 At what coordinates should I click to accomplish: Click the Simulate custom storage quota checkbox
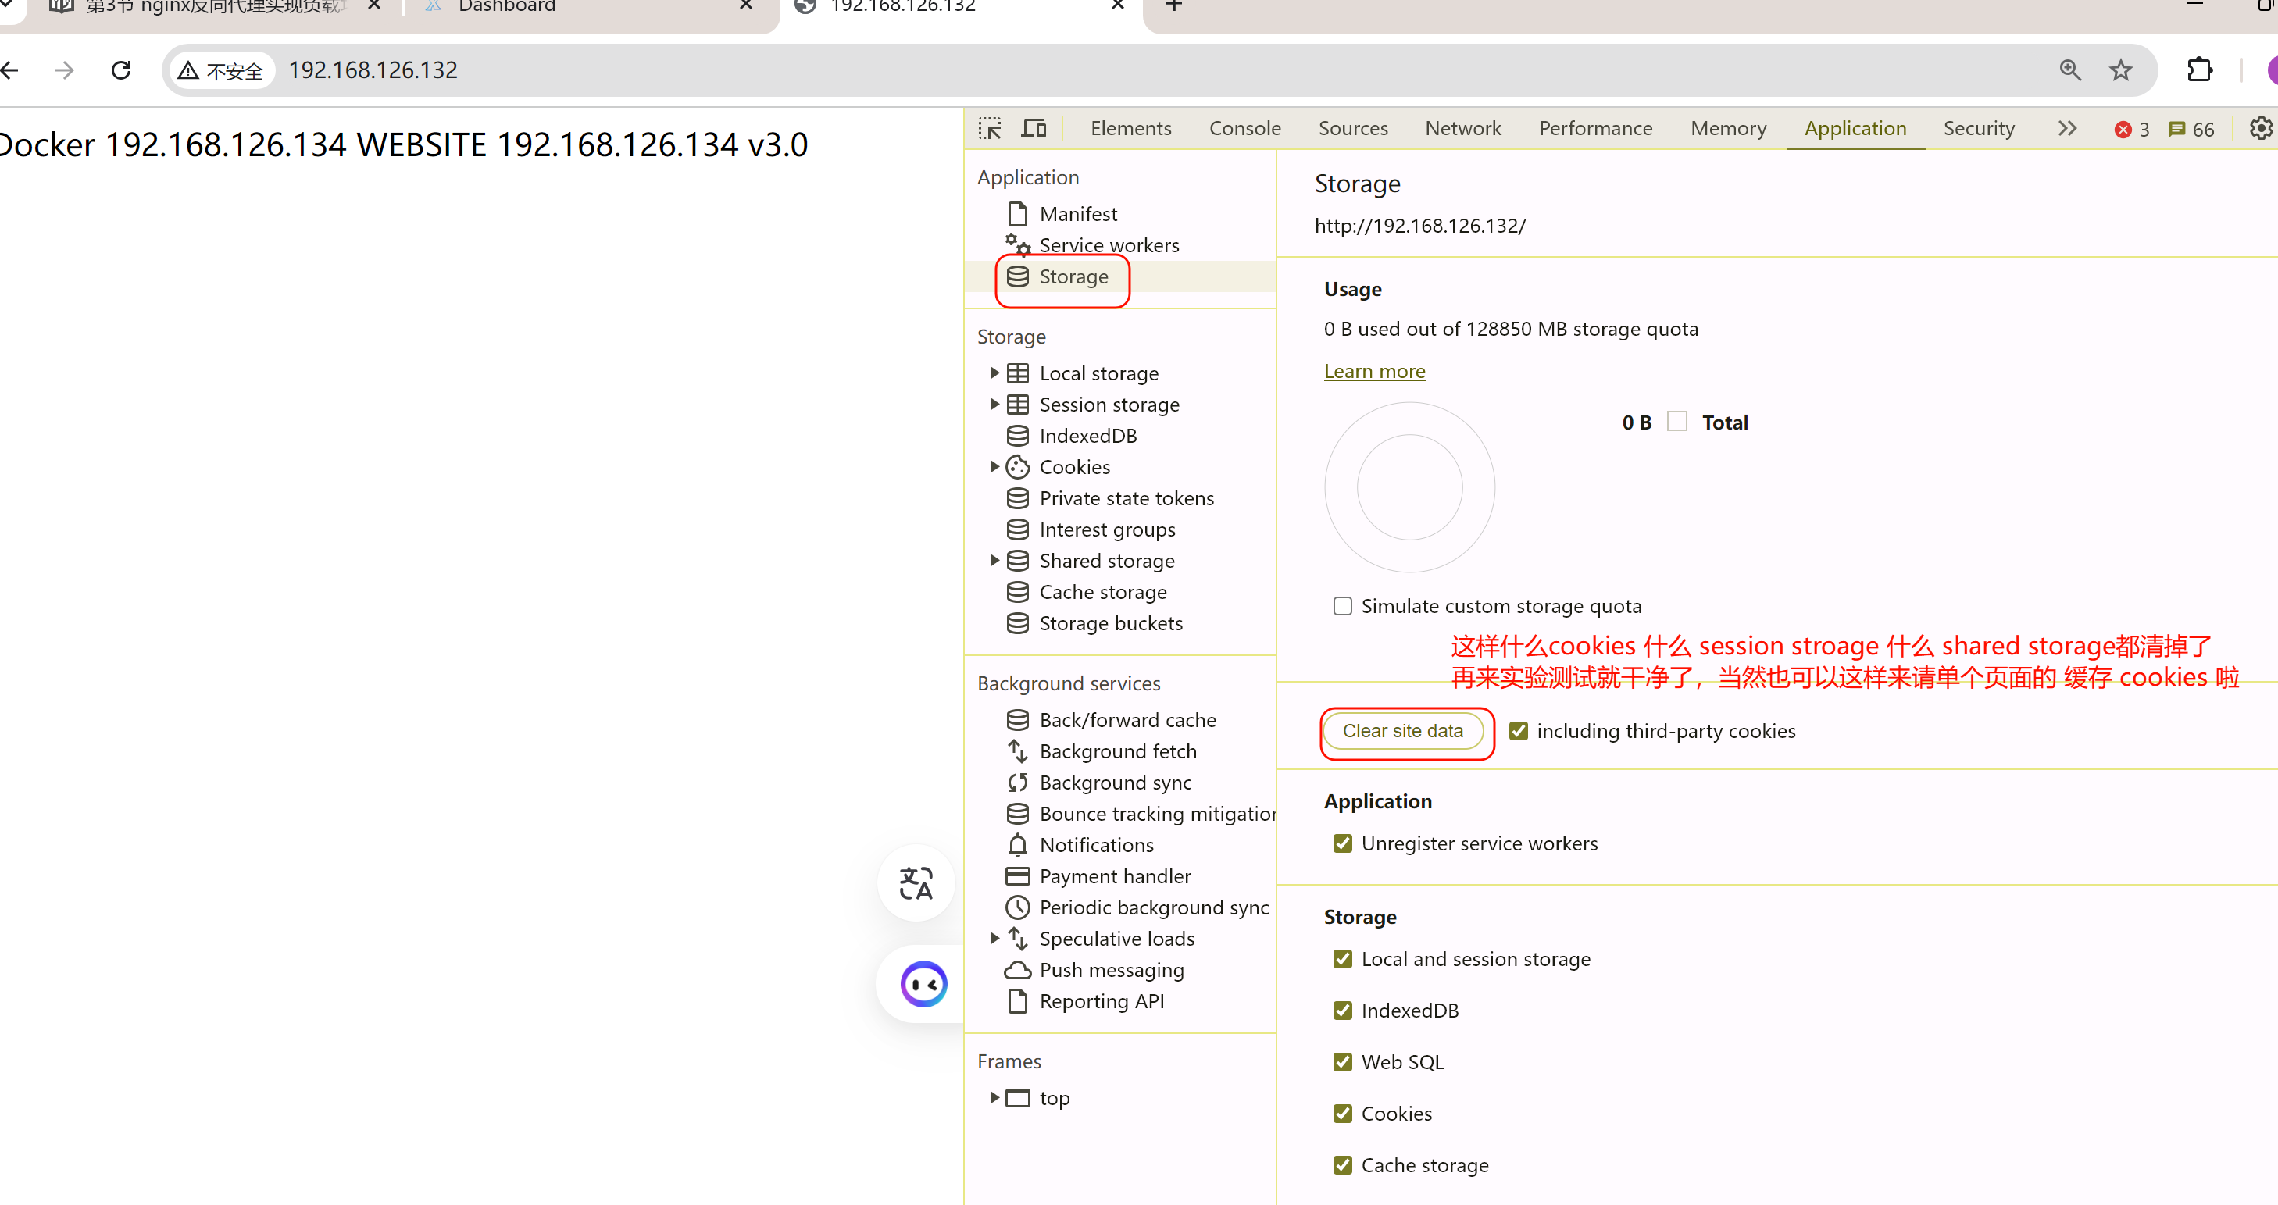click(1342, 605)
